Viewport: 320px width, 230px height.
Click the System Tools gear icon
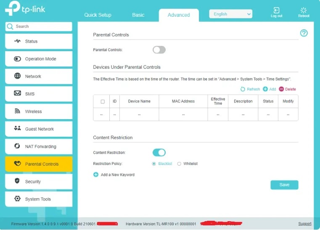[x=17, y=199]
